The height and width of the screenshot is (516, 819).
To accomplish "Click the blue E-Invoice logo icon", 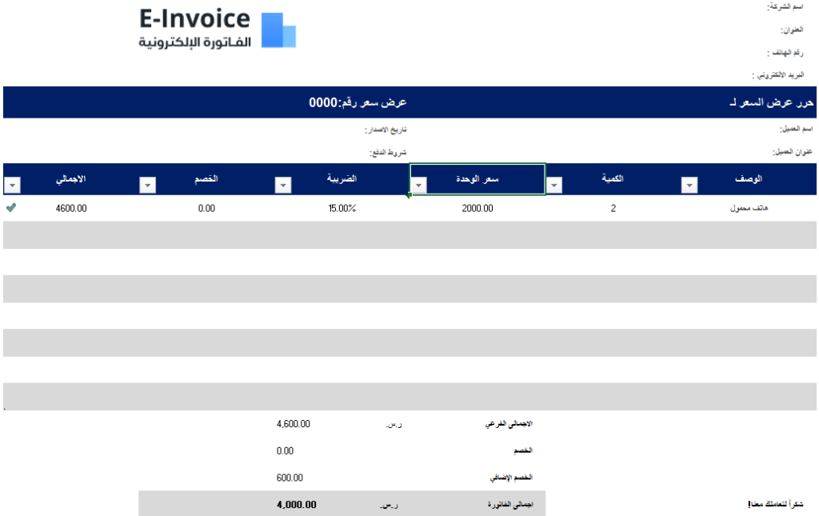I will [279, 30].
